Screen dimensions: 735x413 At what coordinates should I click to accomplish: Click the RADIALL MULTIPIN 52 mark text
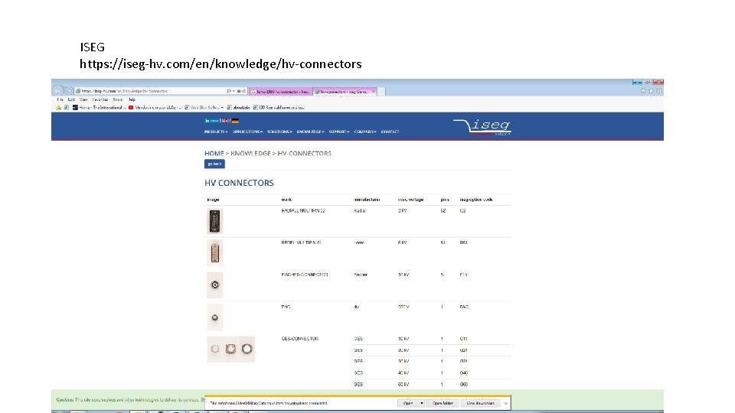point(303,211)
